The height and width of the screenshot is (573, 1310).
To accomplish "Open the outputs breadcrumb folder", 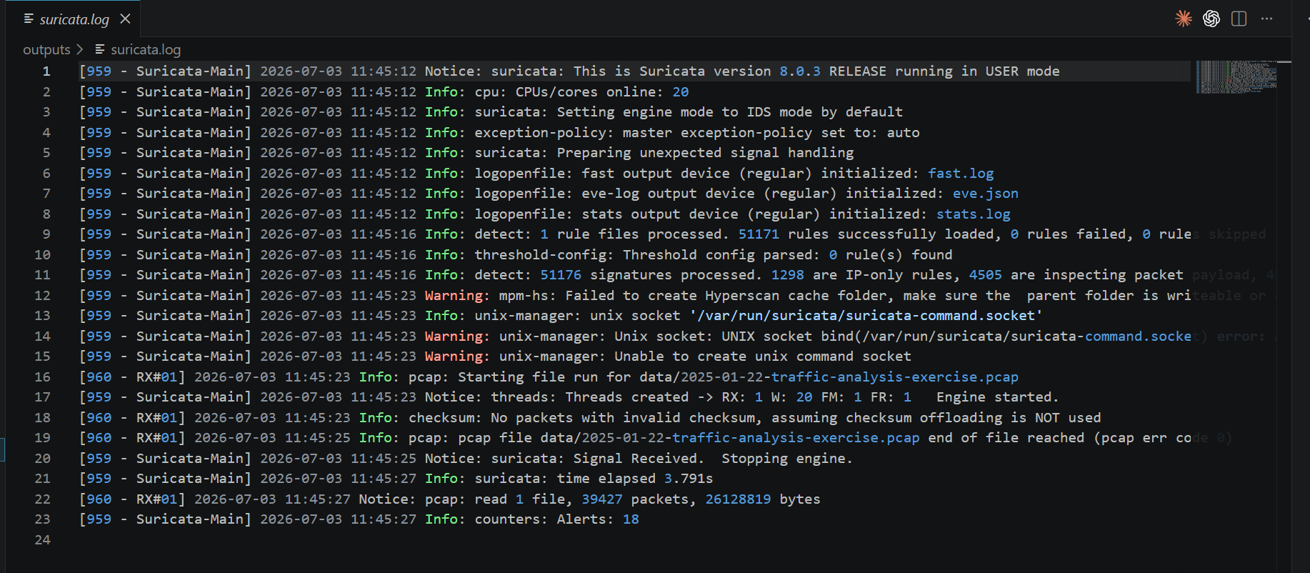I will (x=46, y=49).
